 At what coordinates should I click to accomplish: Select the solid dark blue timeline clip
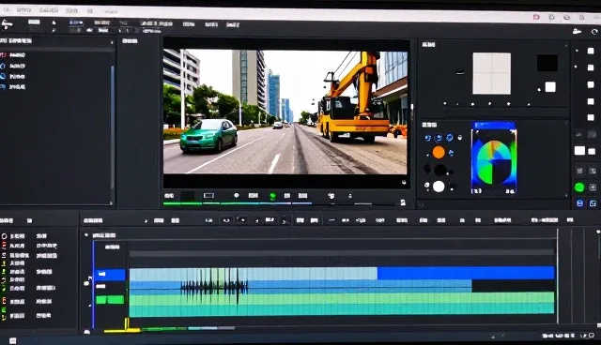pyautogui.click(x=466, y=273)
